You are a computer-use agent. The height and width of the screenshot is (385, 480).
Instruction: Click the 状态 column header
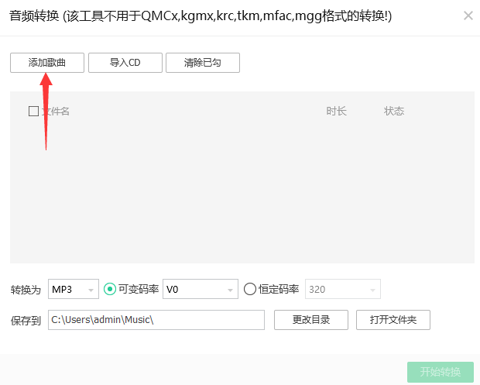(394, 112)
